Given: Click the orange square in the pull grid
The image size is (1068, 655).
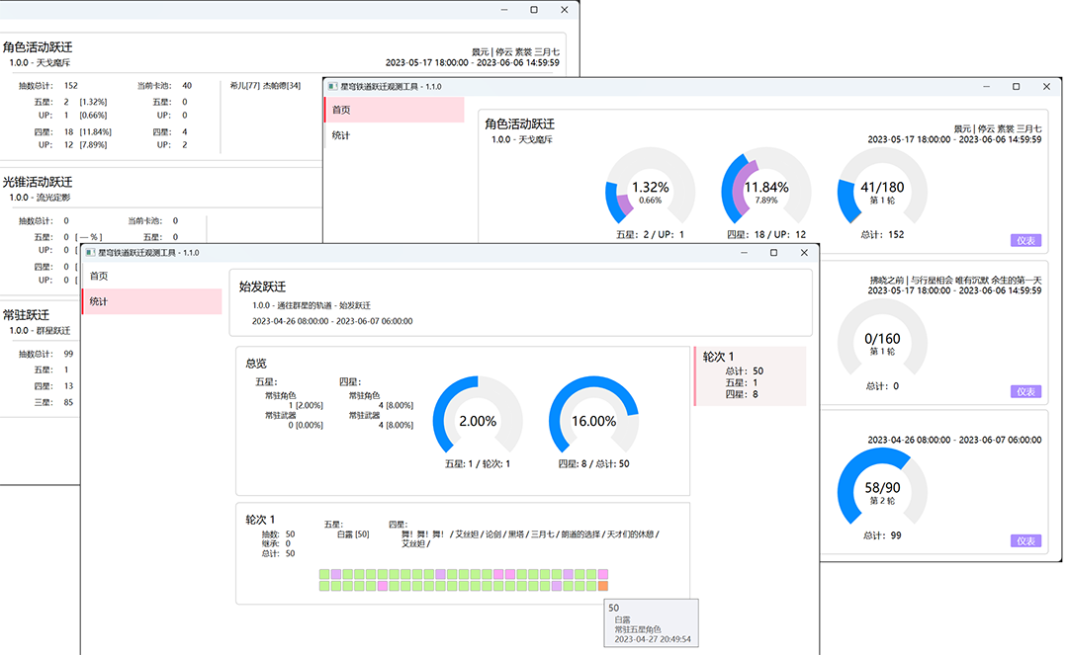Looking at the screenshot, I should [x=603, y=586].
